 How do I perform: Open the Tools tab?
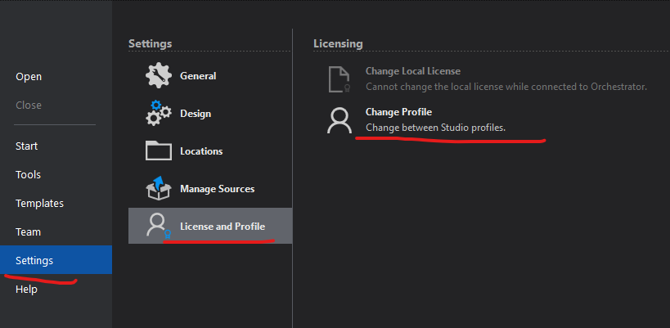click(28, 175)
